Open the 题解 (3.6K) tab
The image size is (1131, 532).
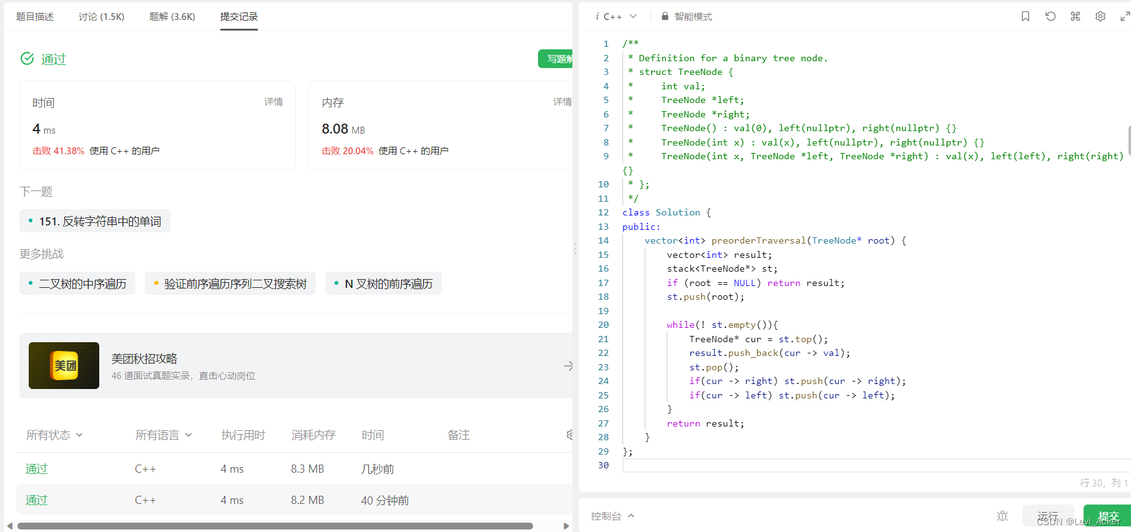[172, 16]
